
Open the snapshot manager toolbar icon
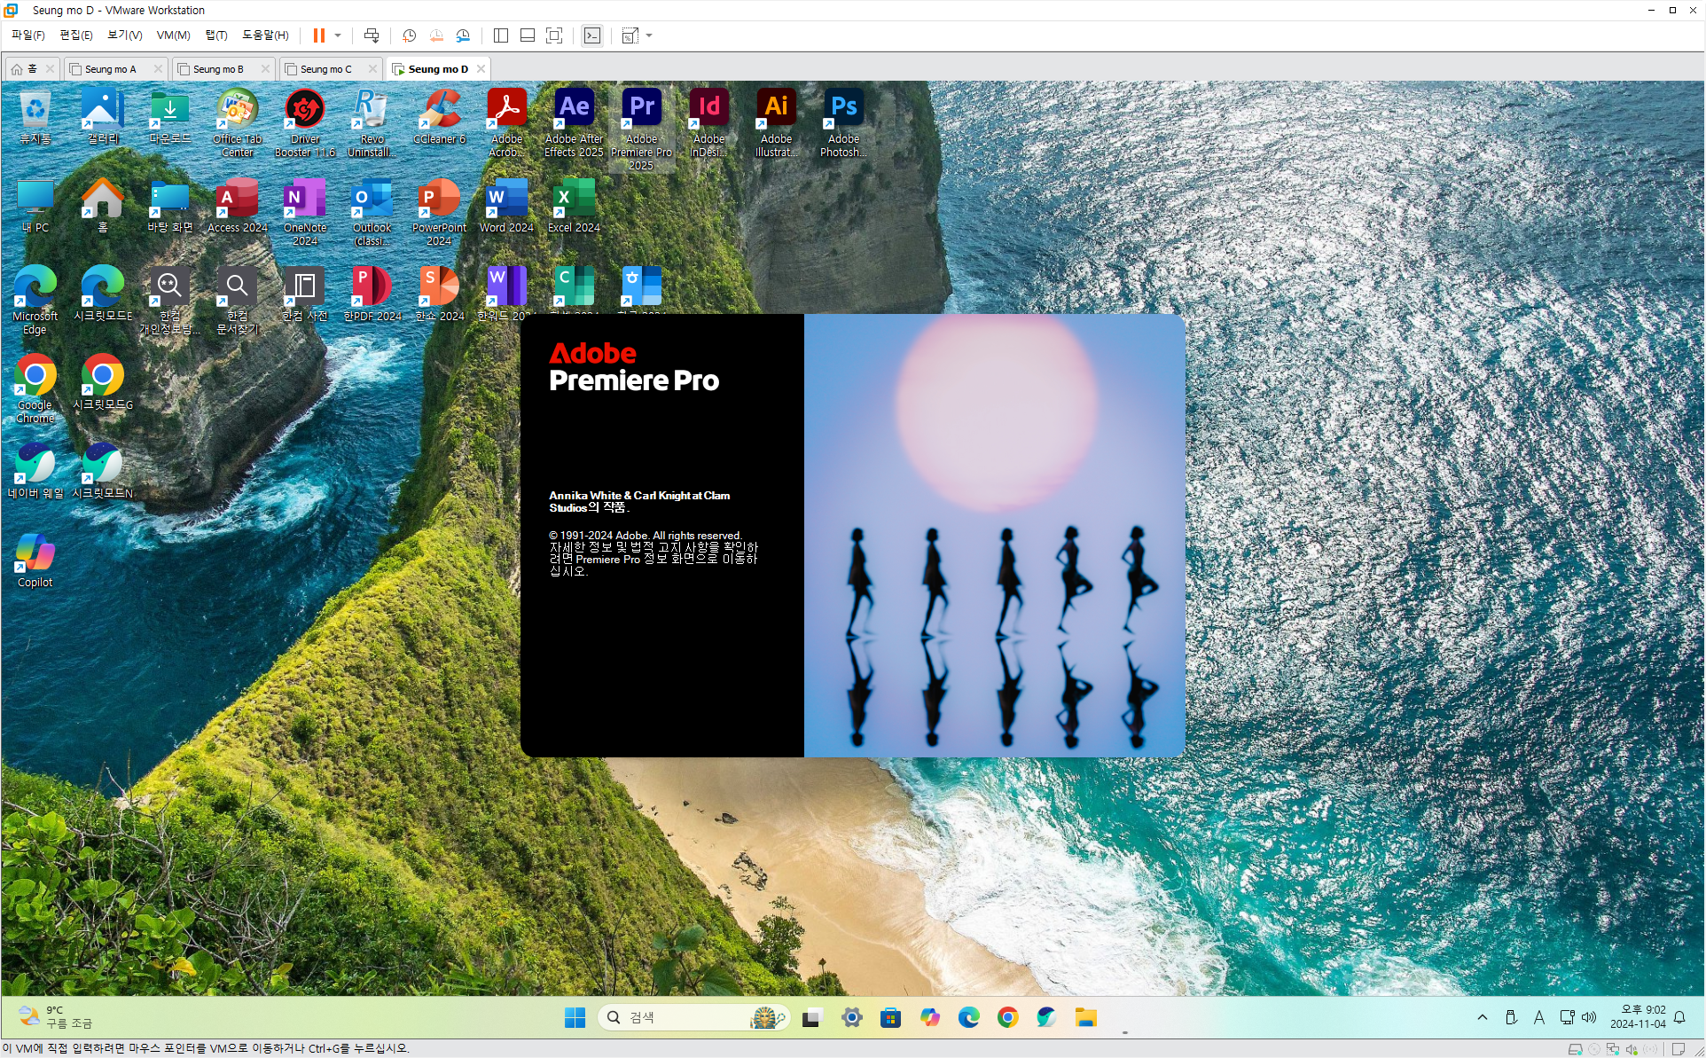(463, 35)
